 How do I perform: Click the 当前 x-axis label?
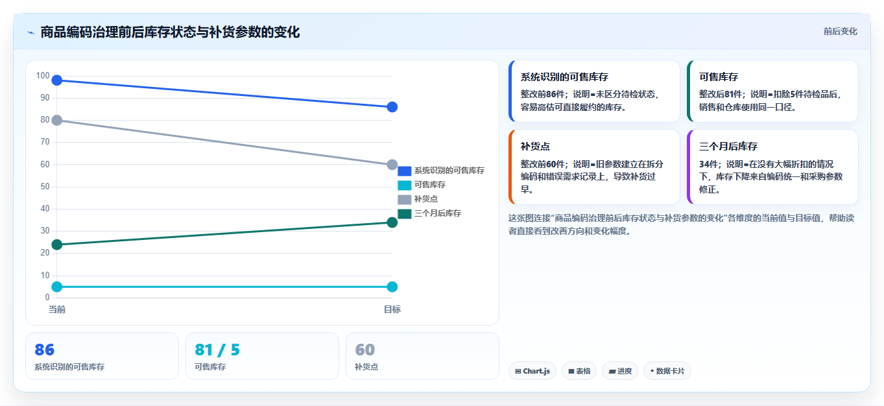(57, 309)
